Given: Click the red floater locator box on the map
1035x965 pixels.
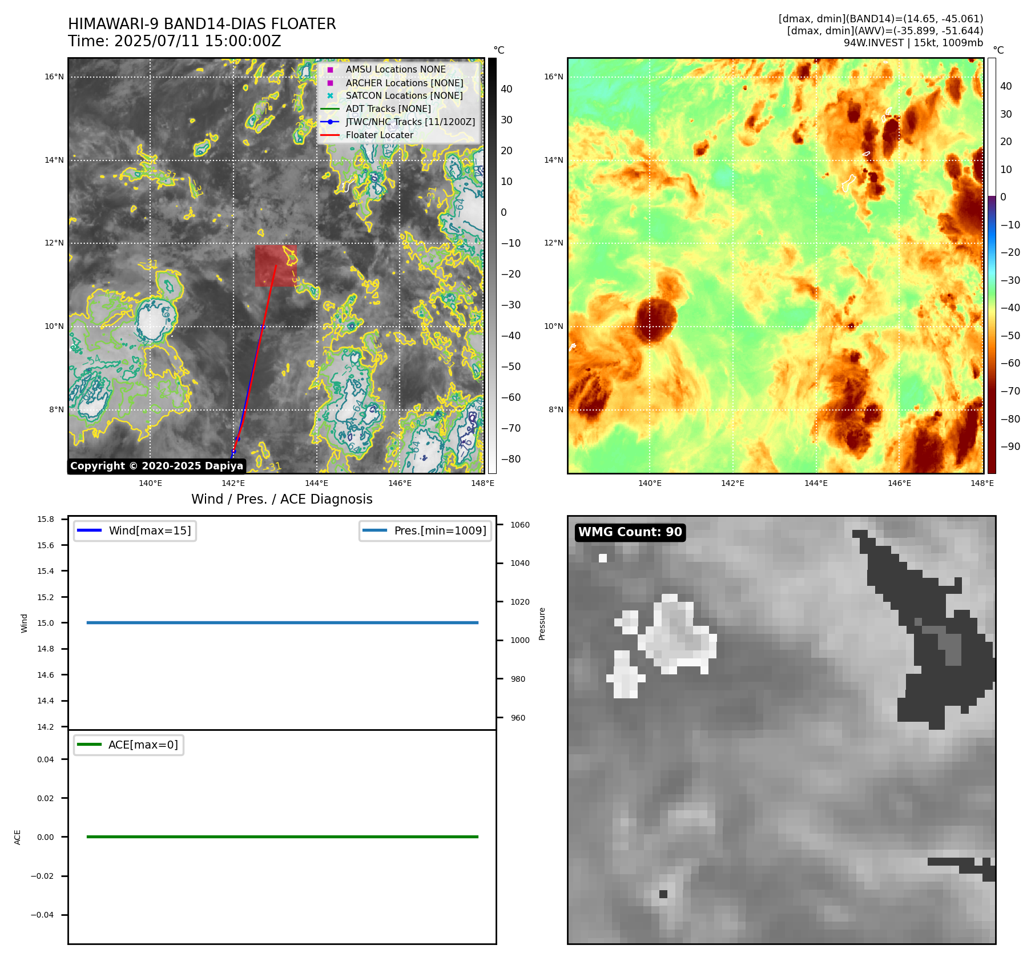Looking at the screenshot, I should click(x=276, y=266).
